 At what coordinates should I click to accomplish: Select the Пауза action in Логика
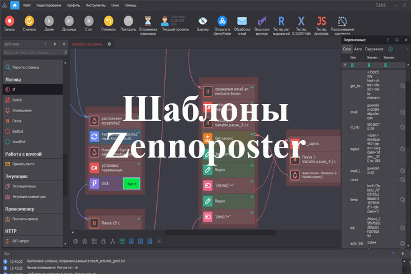point(33,121)
